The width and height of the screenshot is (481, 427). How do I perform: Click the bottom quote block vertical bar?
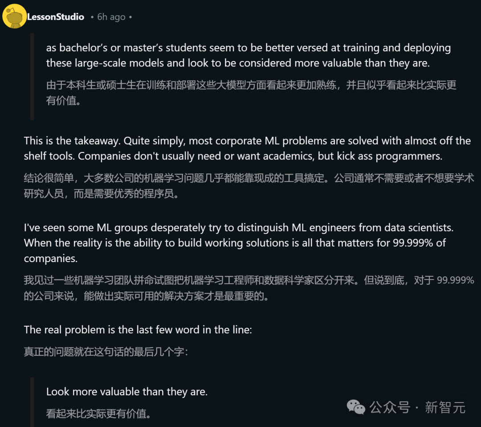tap(32, 402)
